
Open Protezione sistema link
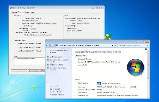point(56,65)
